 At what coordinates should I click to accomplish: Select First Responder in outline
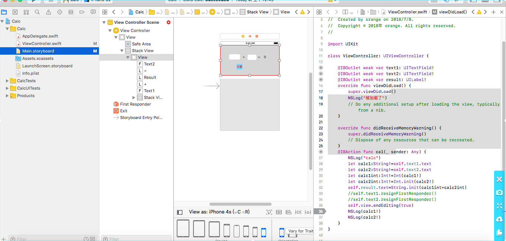point(135,104)
